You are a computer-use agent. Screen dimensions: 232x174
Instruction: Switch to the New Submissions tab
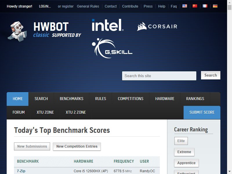click(x=32, y=146)
